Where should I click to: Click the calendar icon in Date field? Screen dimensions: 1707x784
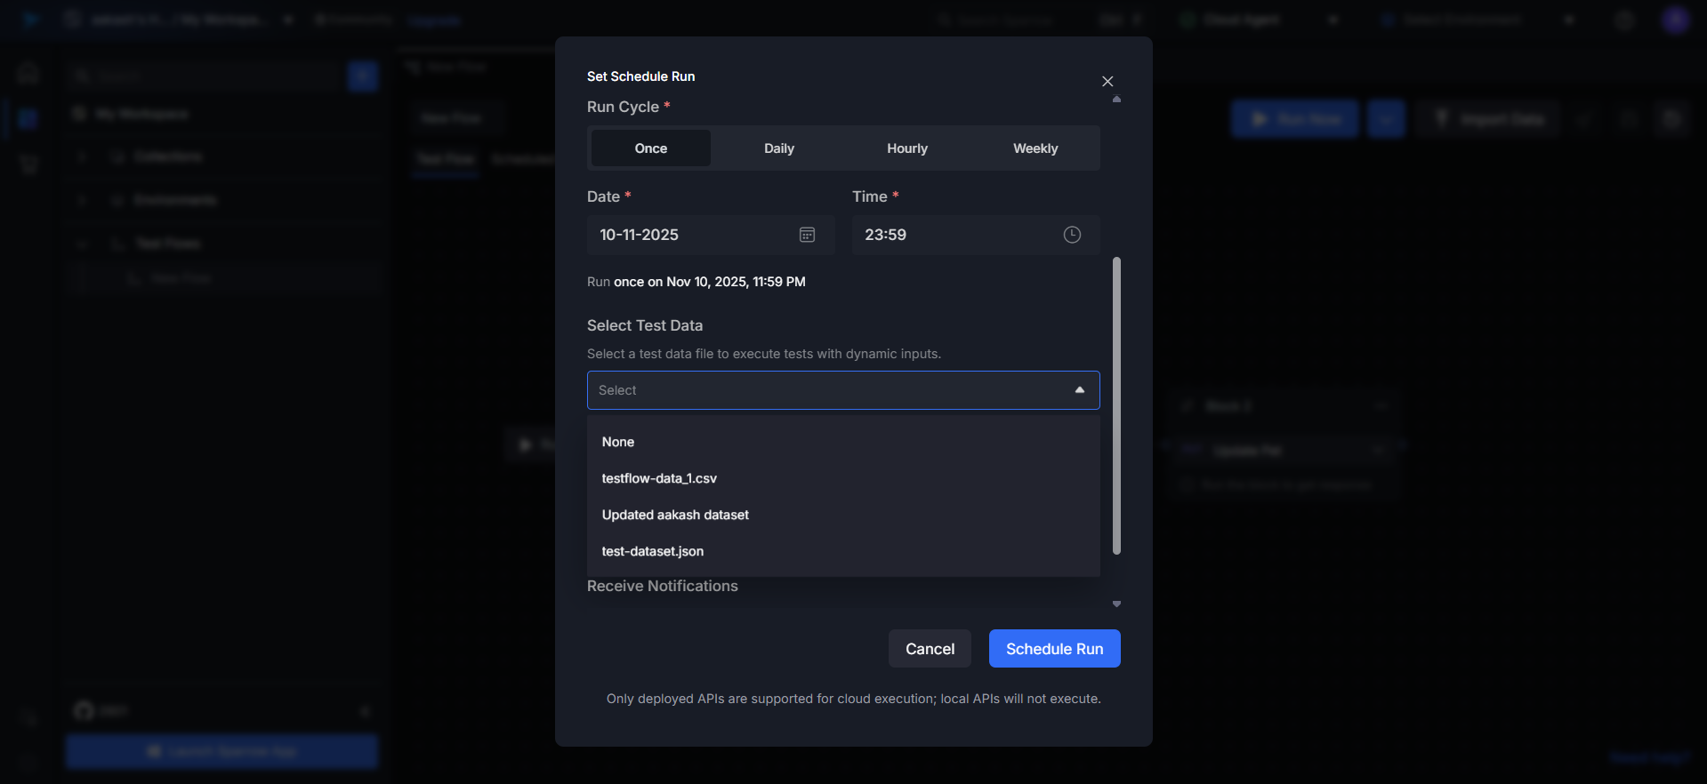pos(807,235)
